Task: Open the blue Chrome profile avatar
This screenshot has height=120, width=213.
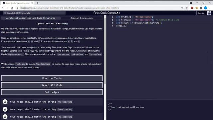Action: 206,8
